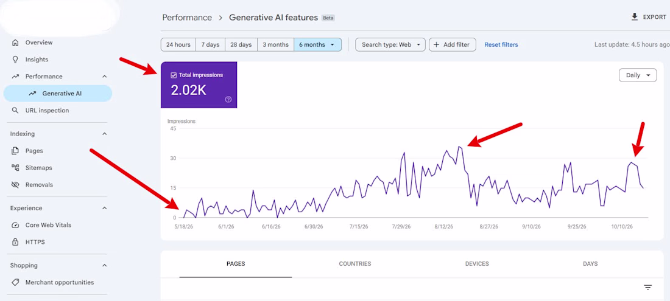670x301 pixels.
Task: Click the 8/12/26 date label on the chart axis
Action: tap(443, 227)
